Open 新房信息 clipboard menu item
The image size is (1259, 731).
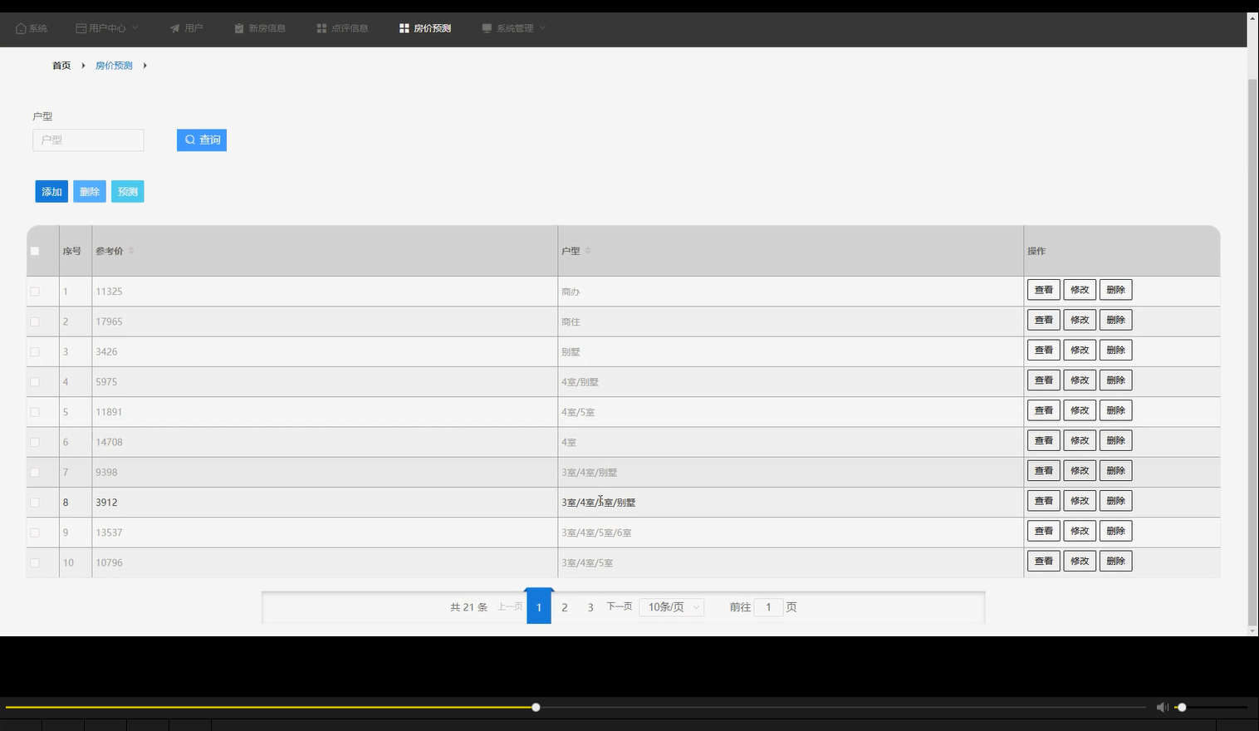260,28
